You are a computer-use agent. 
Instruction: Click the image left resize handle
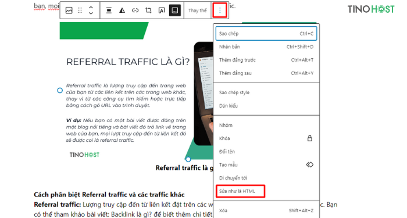[60, 90]
